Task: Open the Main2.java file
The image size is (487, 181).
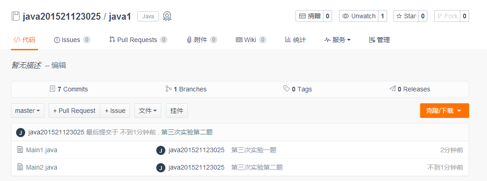Action: pyautogui.click(x=42, y=167)
